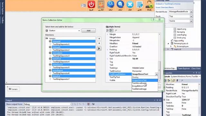Click the second magnifier search icon next to delete

[120, 4]
